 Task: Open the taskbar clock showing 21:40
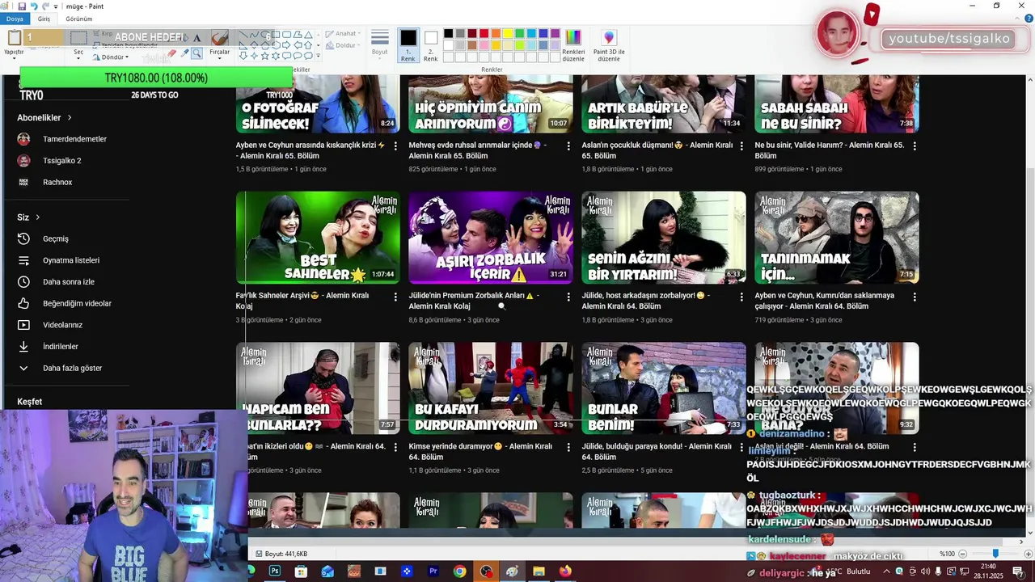(988, 571)
